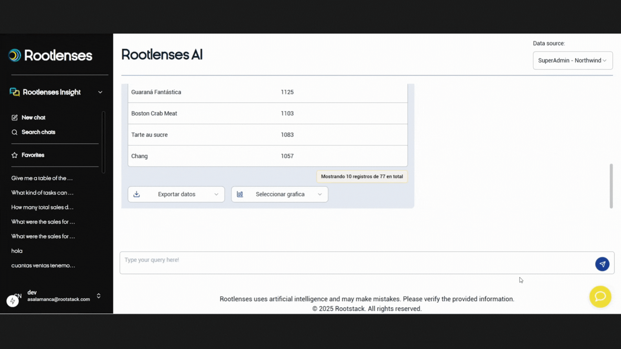Screen dimensions: 621x349
Task: Click the Favorites star icon
Action: pos(15,155)
